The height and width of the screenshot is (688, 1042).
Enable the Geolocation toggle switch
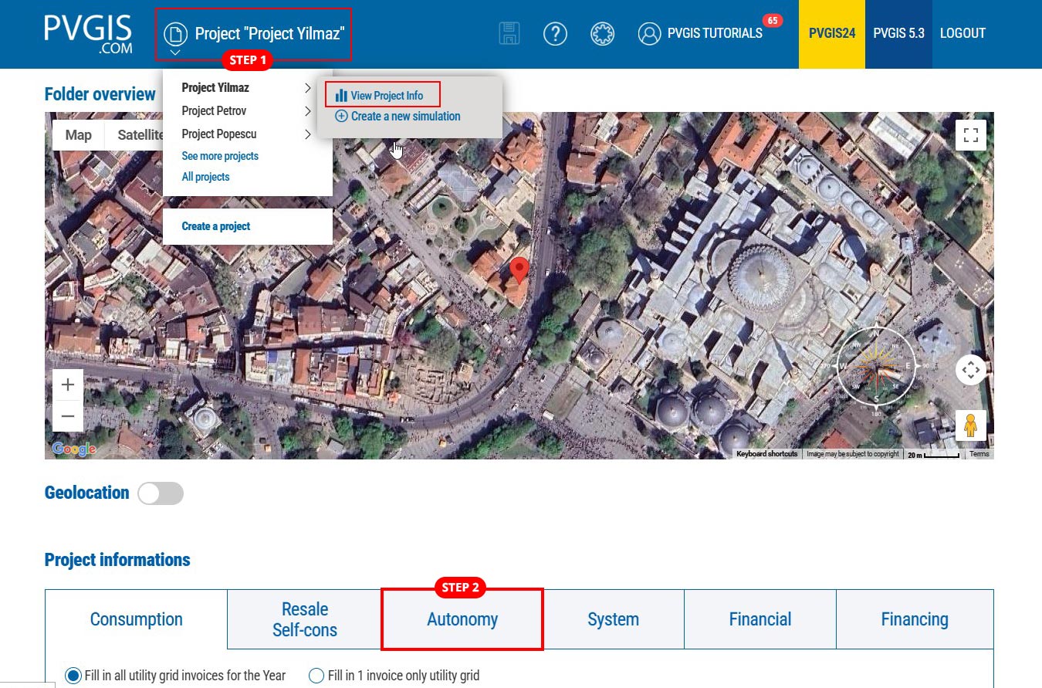tap(161, 493)
